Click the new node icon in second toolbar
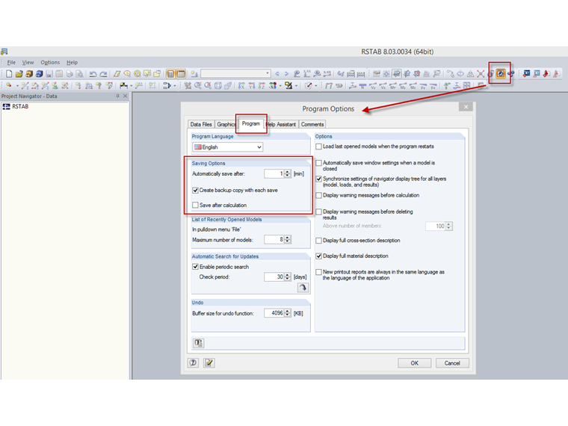 tap(8, 86)
